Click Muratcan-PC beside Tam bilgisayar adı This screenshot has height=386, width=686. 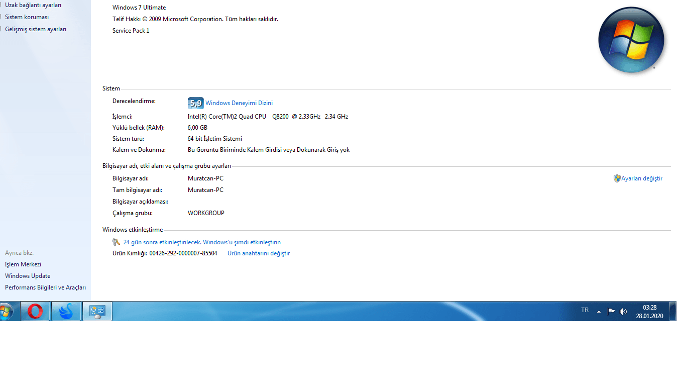pos(205,190)
